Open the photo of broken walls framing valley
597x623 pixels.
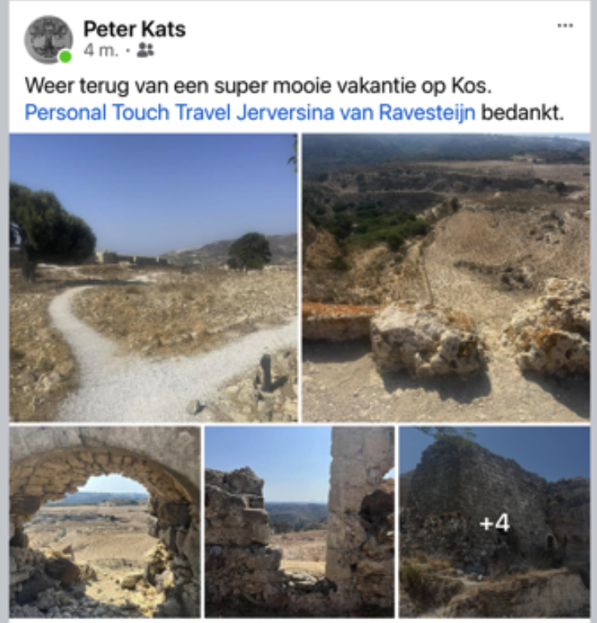(x=299, y=521)
